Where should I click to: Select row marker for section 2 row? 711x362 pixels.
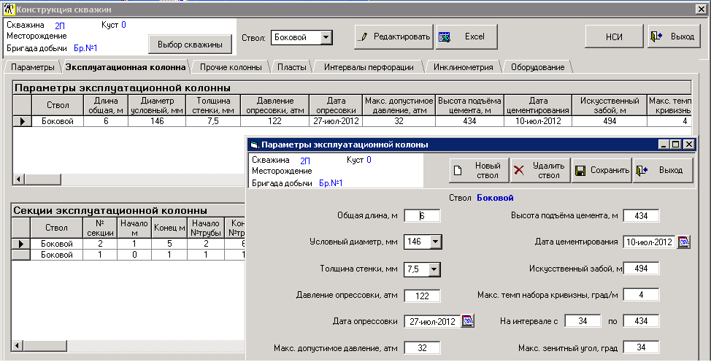click(x=21, y=244)
